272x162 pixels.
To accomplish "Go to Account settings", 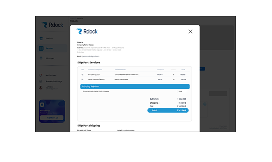I will (x=53, y=81).
